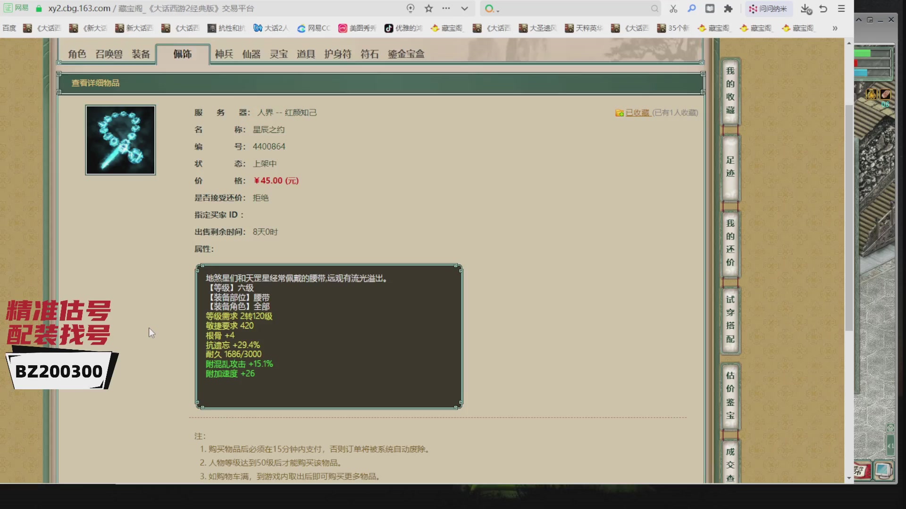Open the address bar chevron dropdown
This screenshot has width=906, height=509.
tap(465, 8)
